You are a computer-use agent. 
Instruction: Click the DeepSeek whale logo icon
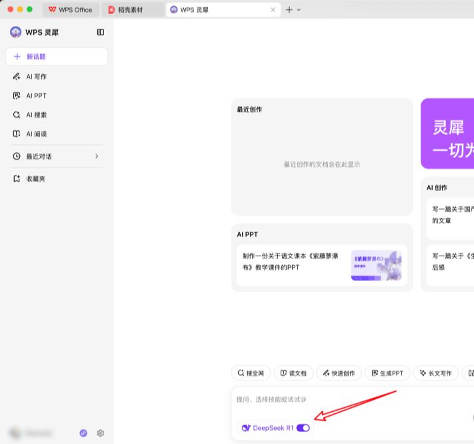246,428
